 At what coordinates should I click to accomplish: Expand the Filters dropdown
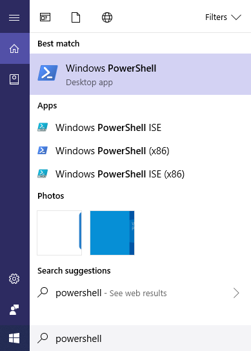pos(223,17)
